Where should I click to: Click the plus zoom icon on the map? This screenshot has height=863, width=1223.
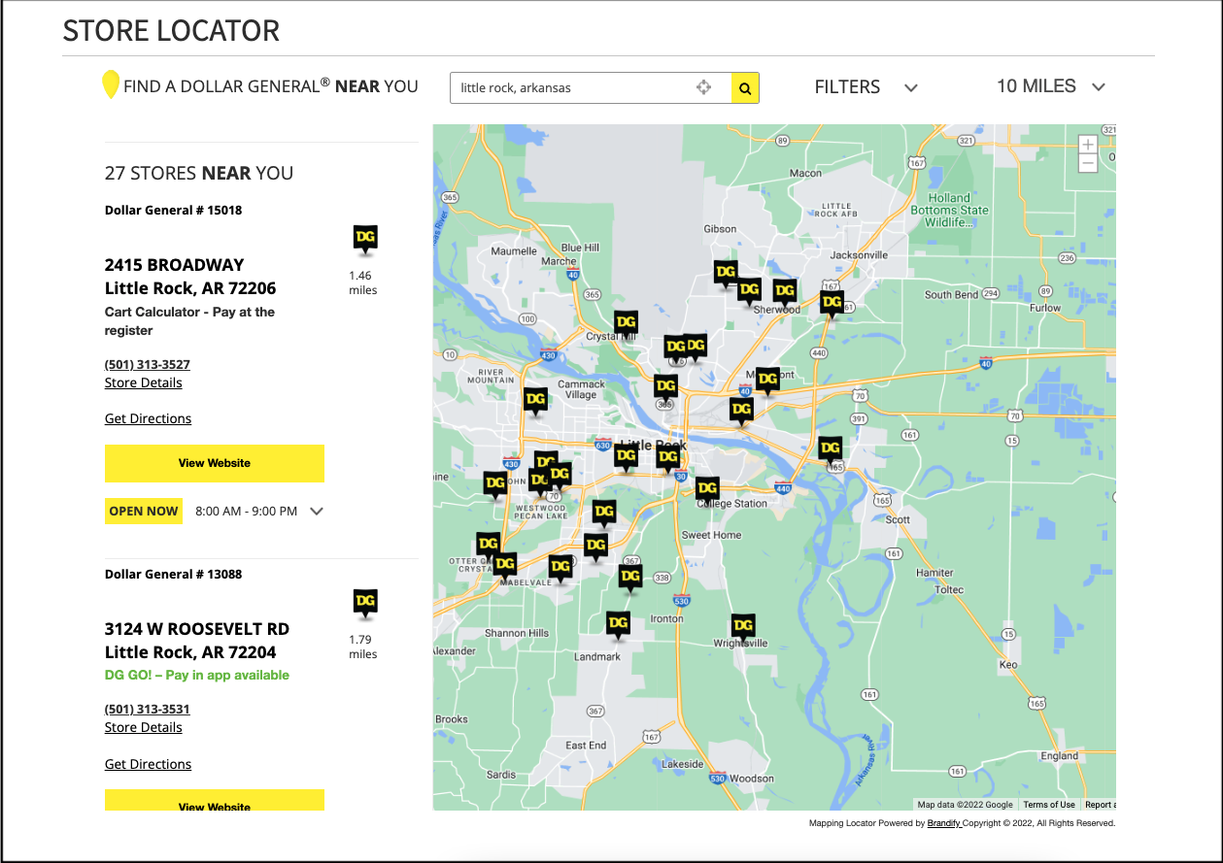coord(1088,145)
